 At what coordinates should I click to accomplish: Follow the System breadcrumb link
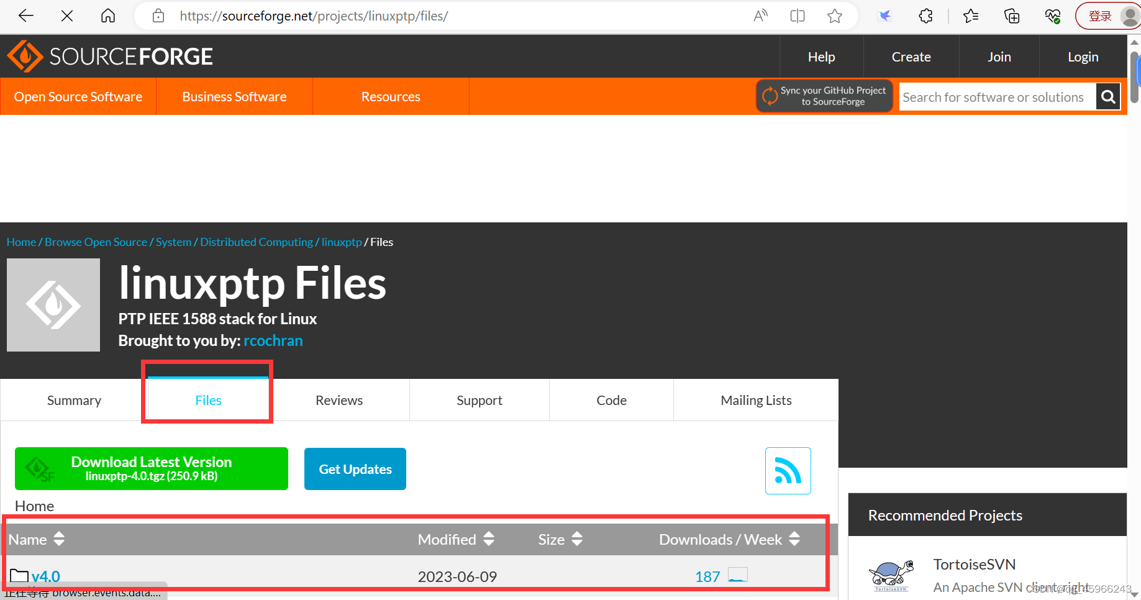click(173, 242)
